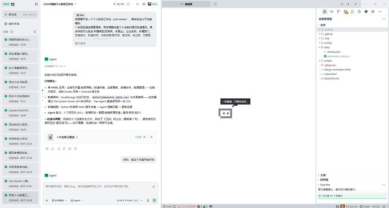This screenshot has width=389, height=208.
Task: Click the share/reply arrow icon below response
Action: pyautogui.click(x=52, y=149)
